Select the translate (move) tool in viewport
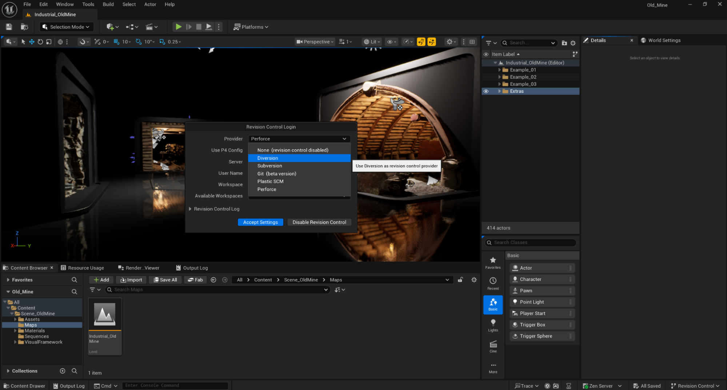Viewport: 727px width, 390px height. (32, 42)
